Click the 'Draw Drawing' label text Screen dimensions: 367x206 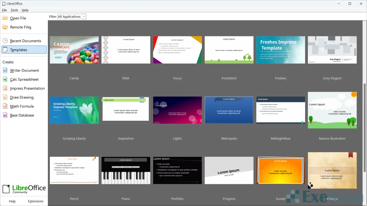(22, 97)
